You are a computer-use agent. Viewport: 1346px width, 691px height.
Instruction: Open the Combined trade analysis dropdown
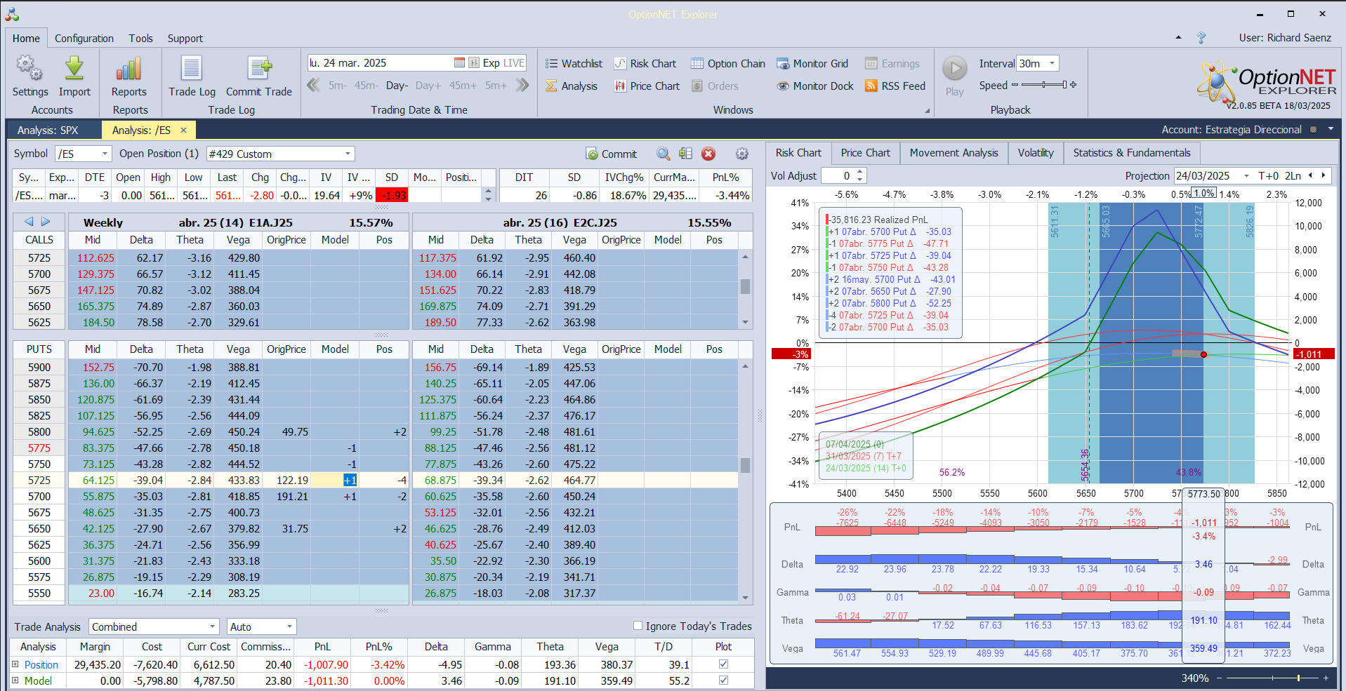[213, 626]
